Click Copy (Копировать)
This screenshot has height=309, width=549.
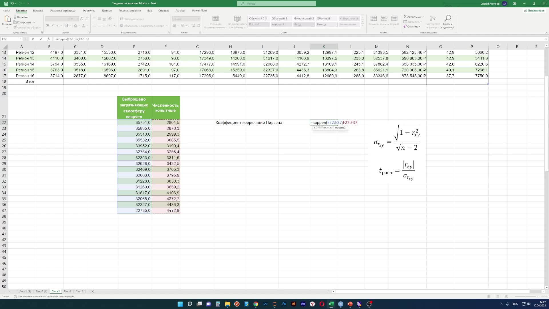tap(23, 22)
